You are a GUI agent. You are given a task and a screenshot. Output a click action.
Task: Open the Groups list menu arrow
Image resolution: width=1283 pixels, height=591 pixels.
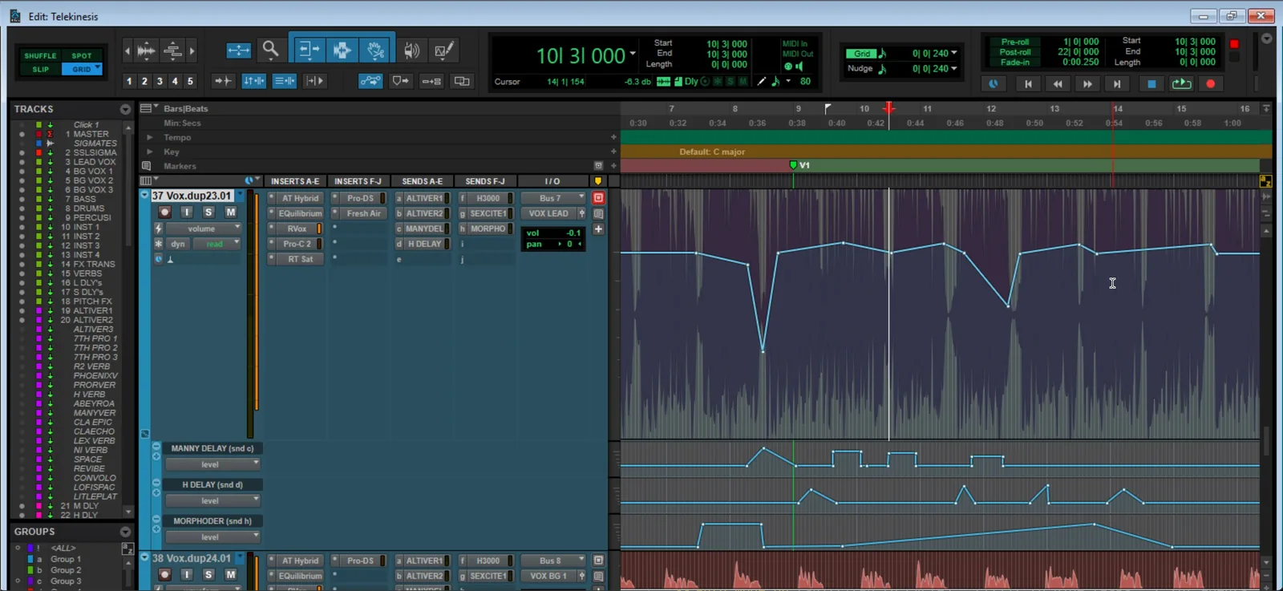[x=125, y=532]
